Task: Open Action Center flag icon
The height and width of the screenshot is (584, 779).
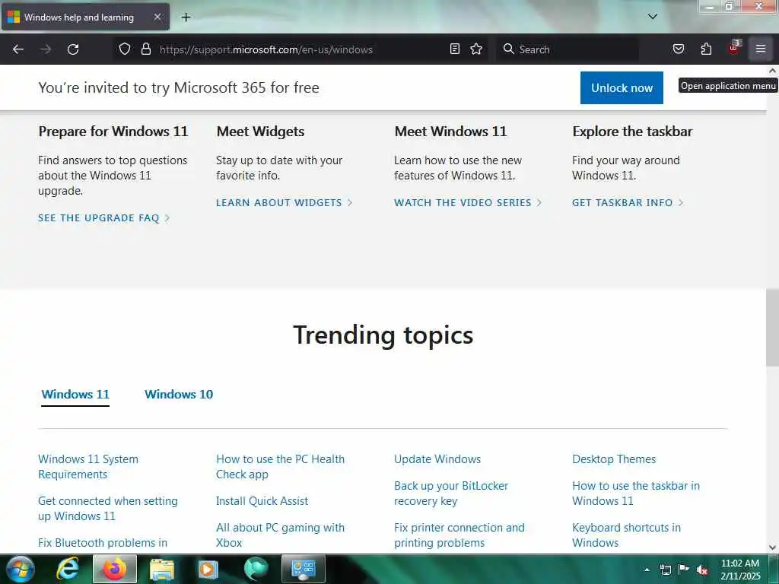Action: point(684,569)
